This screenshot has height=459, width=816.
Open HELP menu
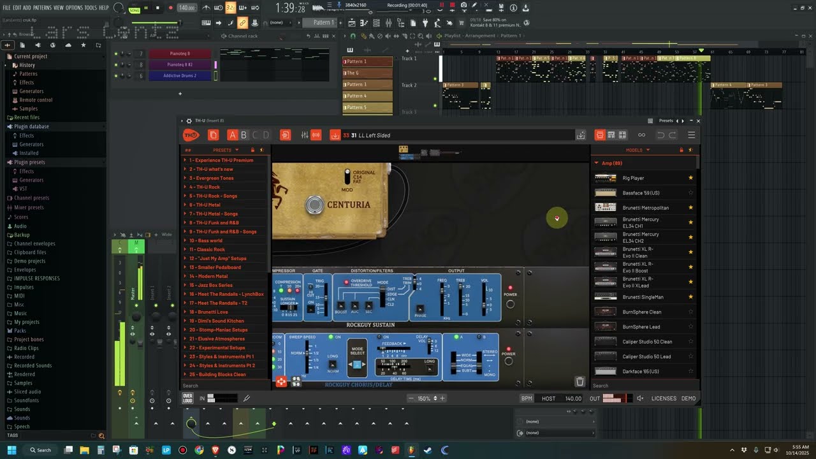coord(104,8)
